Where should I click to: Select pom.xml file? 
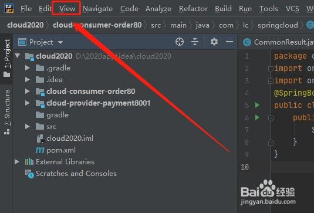[x=61, y=150]
